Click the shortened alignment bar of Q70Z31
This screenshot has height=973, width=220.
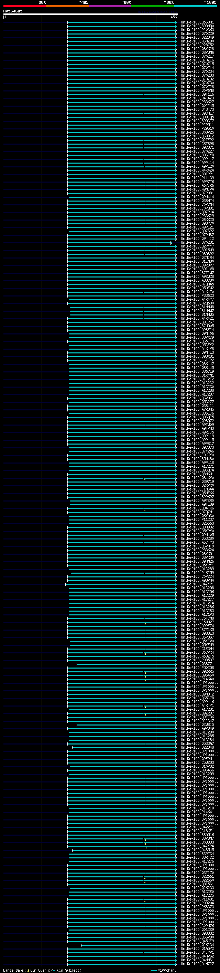tap(120, 243)
